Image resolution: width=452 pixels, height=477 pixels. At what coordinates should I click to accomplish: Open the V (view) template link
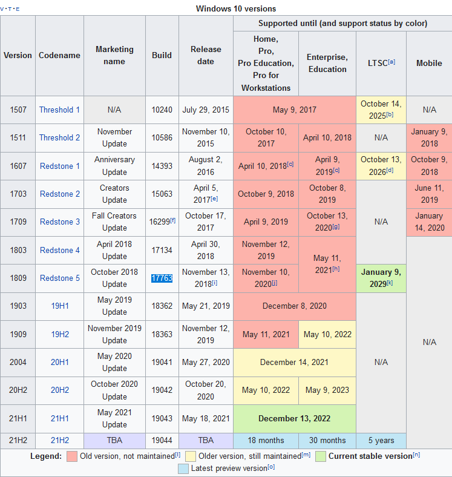tap(2, 9)
